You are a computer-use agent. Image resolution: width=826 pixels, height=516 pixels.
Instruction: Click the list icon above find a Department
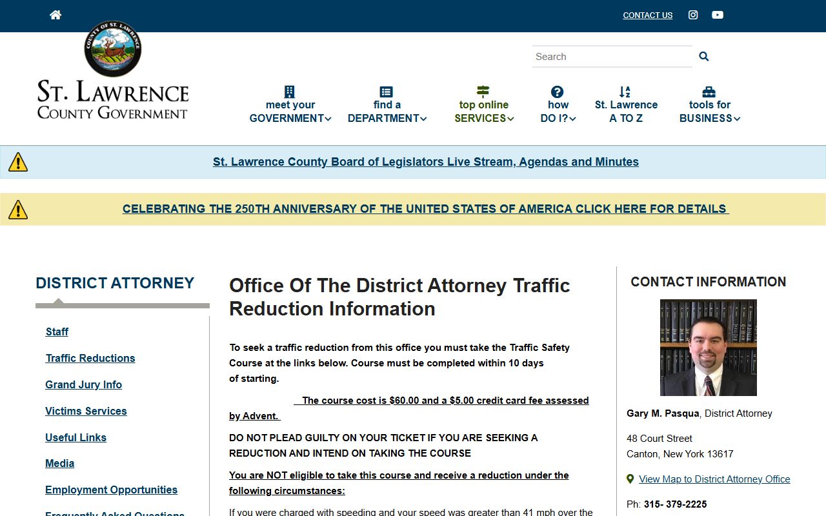click(x=387, y=92)
